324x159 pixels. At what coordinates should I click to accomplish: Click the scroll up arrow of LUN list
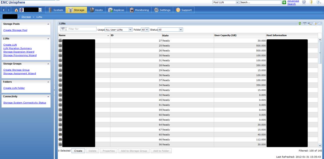[x=320, y=40]
